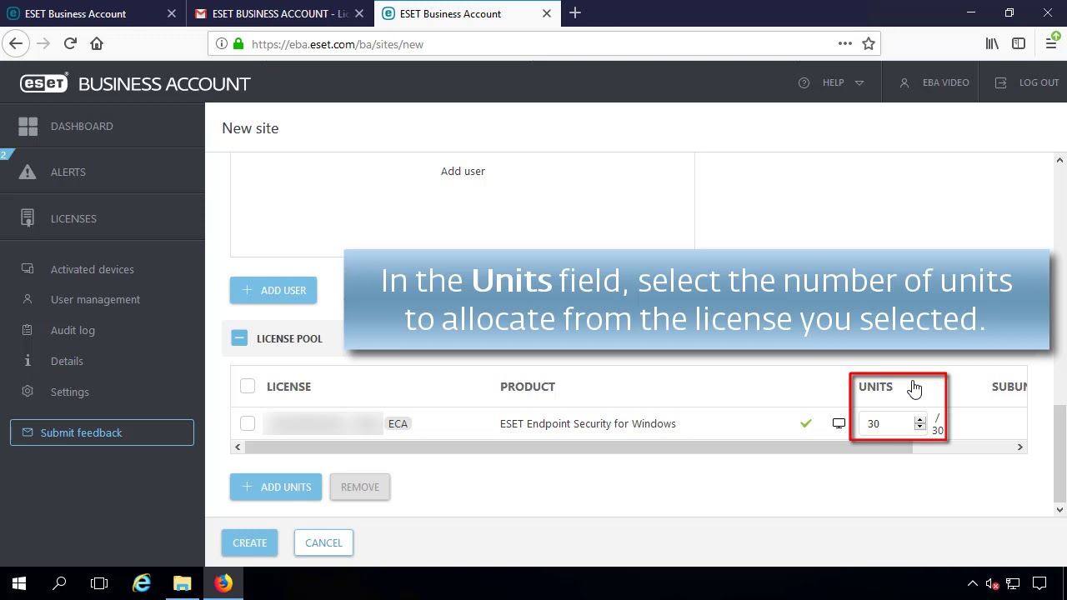Image resolution: width=1067 pixels, height=600 pixels.
Task: Show hidden system tray icons
Action: (972, 583)
